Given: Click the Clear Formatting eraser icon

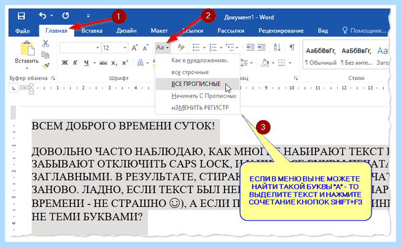Looking at the screenshot, I should pyautogui.click(x=181, y=47).
